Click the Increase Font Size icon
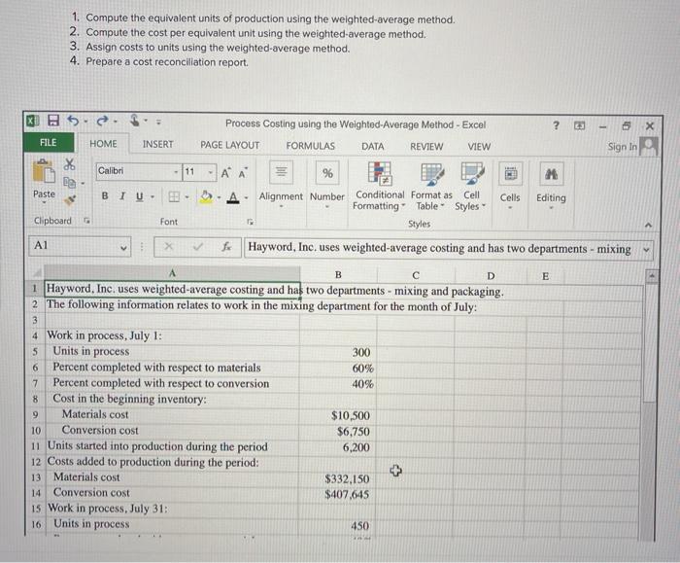680x563 pixels. (x=226, y=173)
